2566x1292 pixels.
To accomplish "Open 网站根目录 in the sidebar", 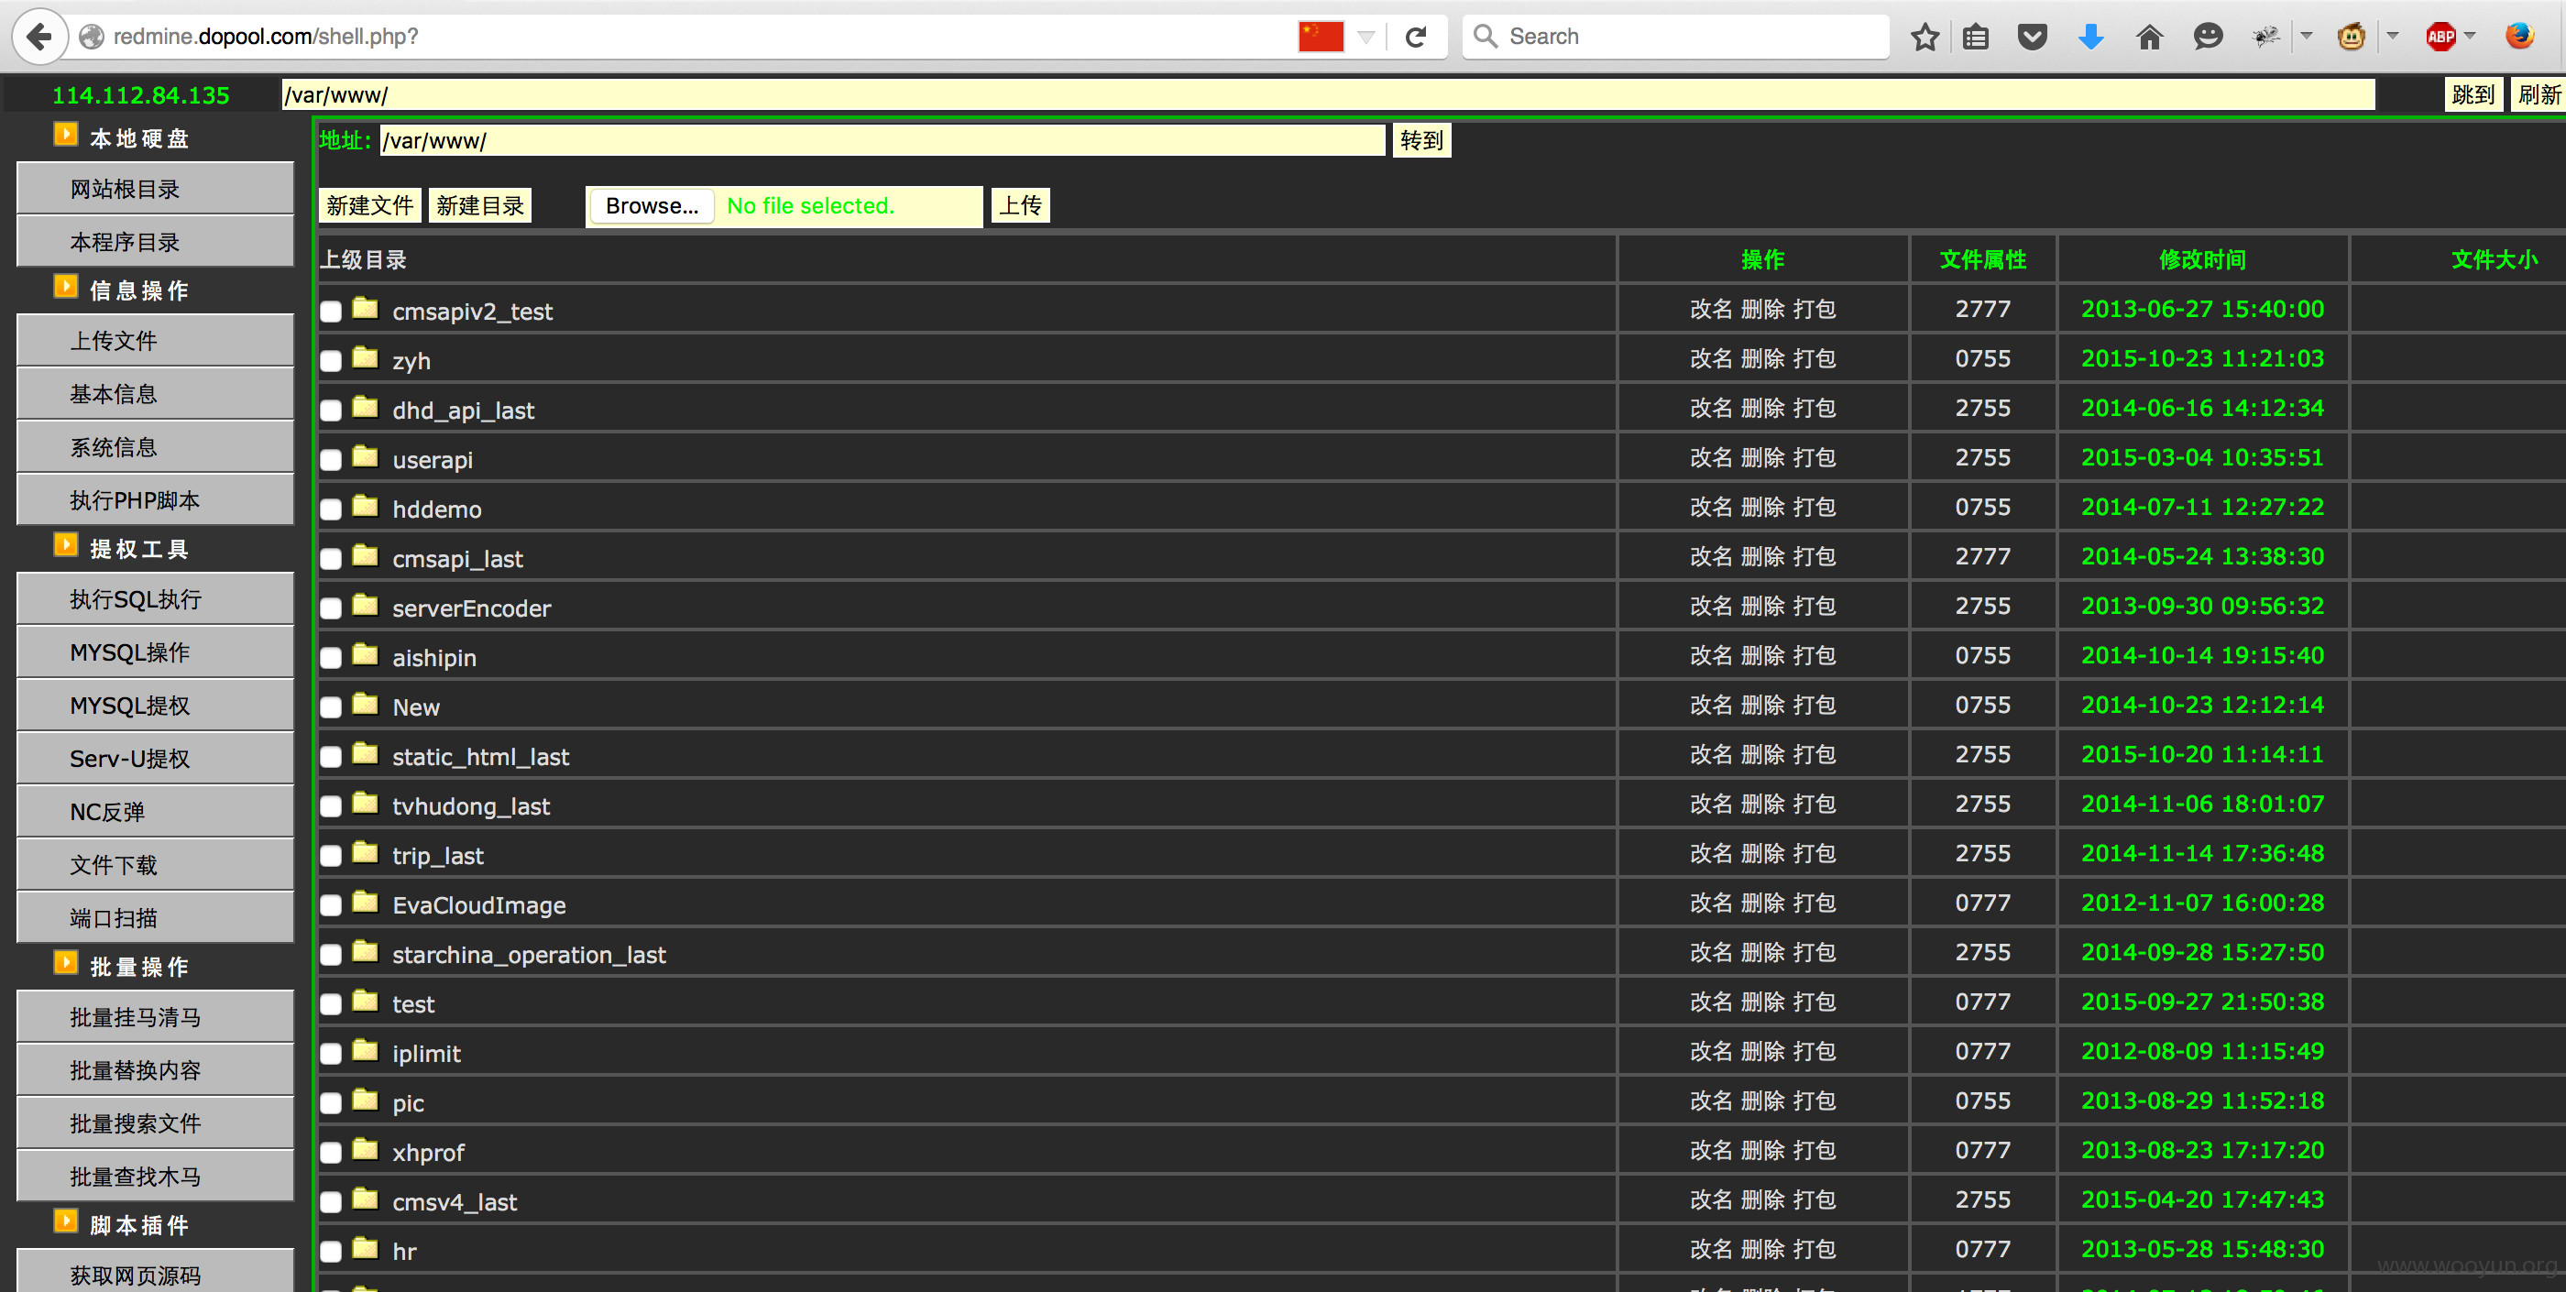I will point(156,188).
